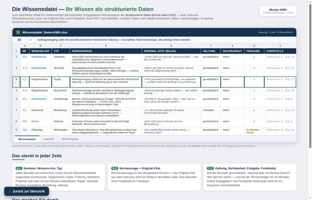Click the SICHTBARKEIT column header
This screenshot has height=200, width=312.
tap(233, 51)
